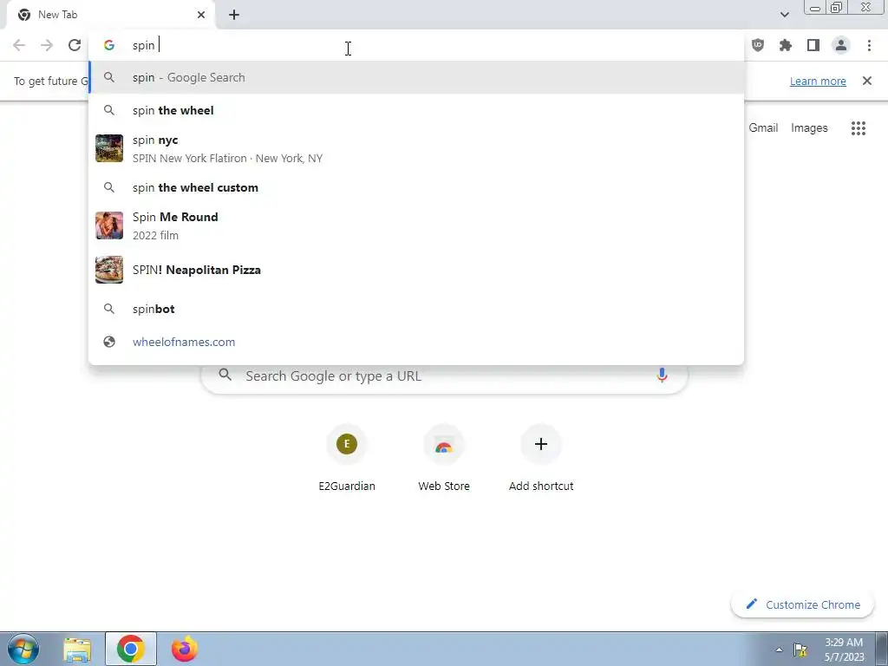Choose the 'spin - Google Search' suggestion
Image resolution: width=888 pixels, height=666 pixels.
416,77
